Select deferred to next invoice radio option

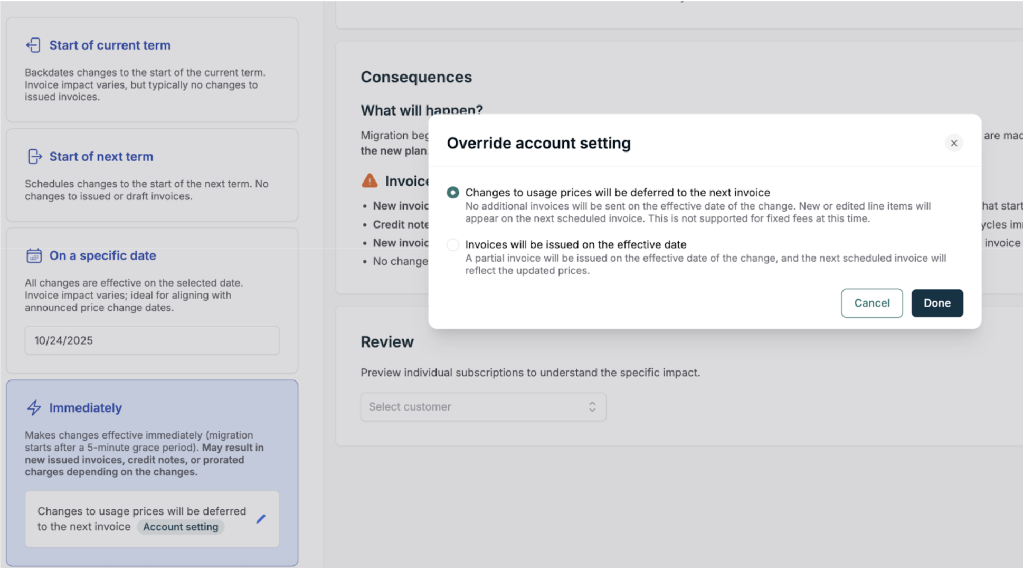tap(452, 193)
